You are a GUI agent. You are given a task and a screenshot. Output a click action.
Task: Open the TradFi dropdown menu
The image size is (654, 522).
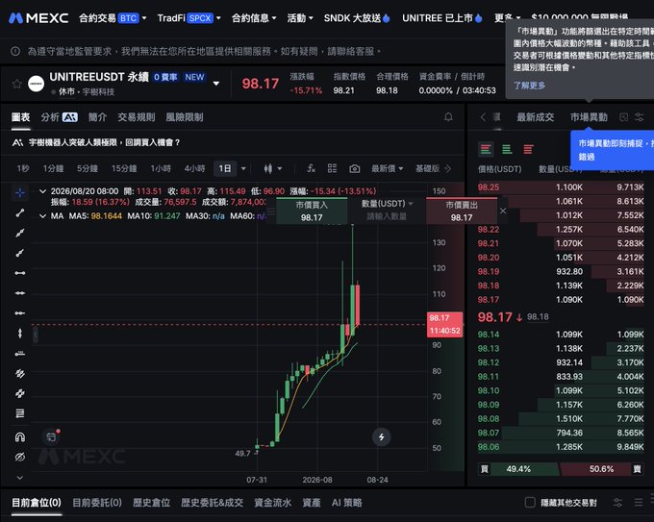189,18
